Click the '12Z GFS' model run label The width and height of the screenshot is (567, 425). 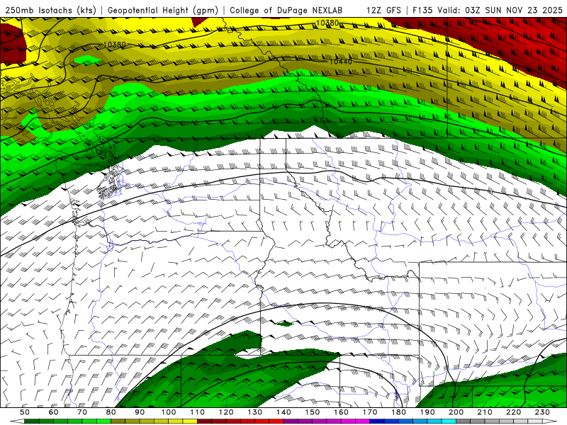[383, 11]
